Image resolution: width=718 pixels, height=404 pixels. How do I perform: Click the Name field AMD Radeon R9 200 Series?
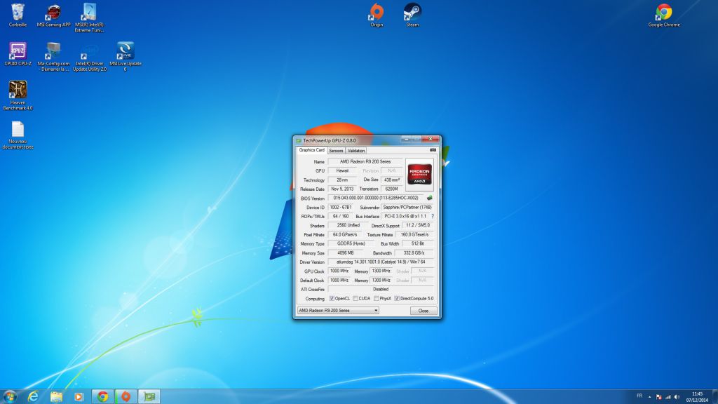pyautogui.click(x=365, y=162)
